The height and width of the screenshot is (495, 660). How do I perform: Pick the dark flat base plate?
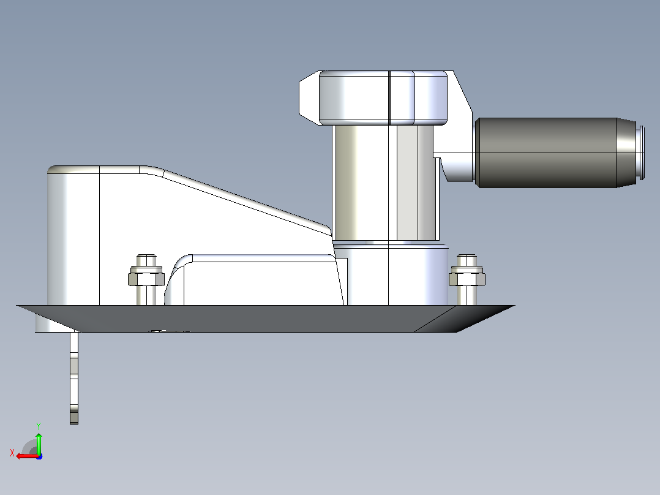265,319
